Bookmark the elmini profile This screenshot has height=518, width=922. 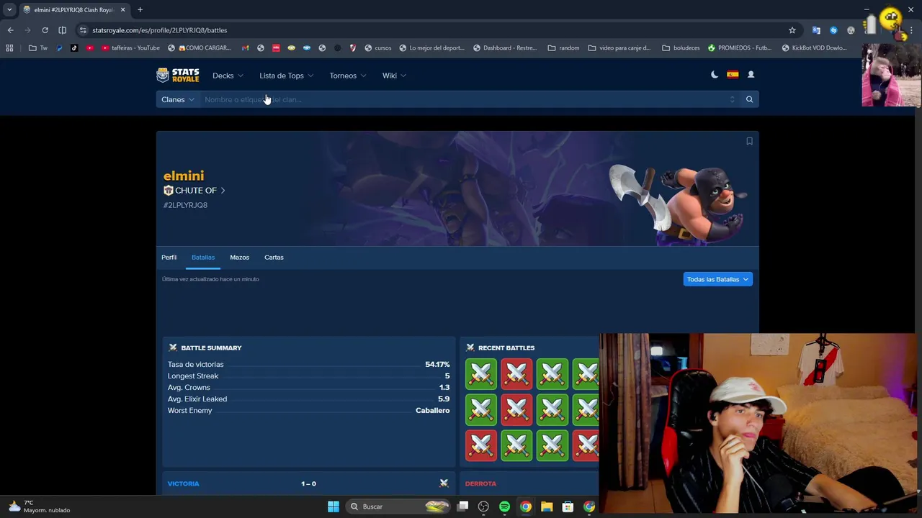(x=749, y=141)
